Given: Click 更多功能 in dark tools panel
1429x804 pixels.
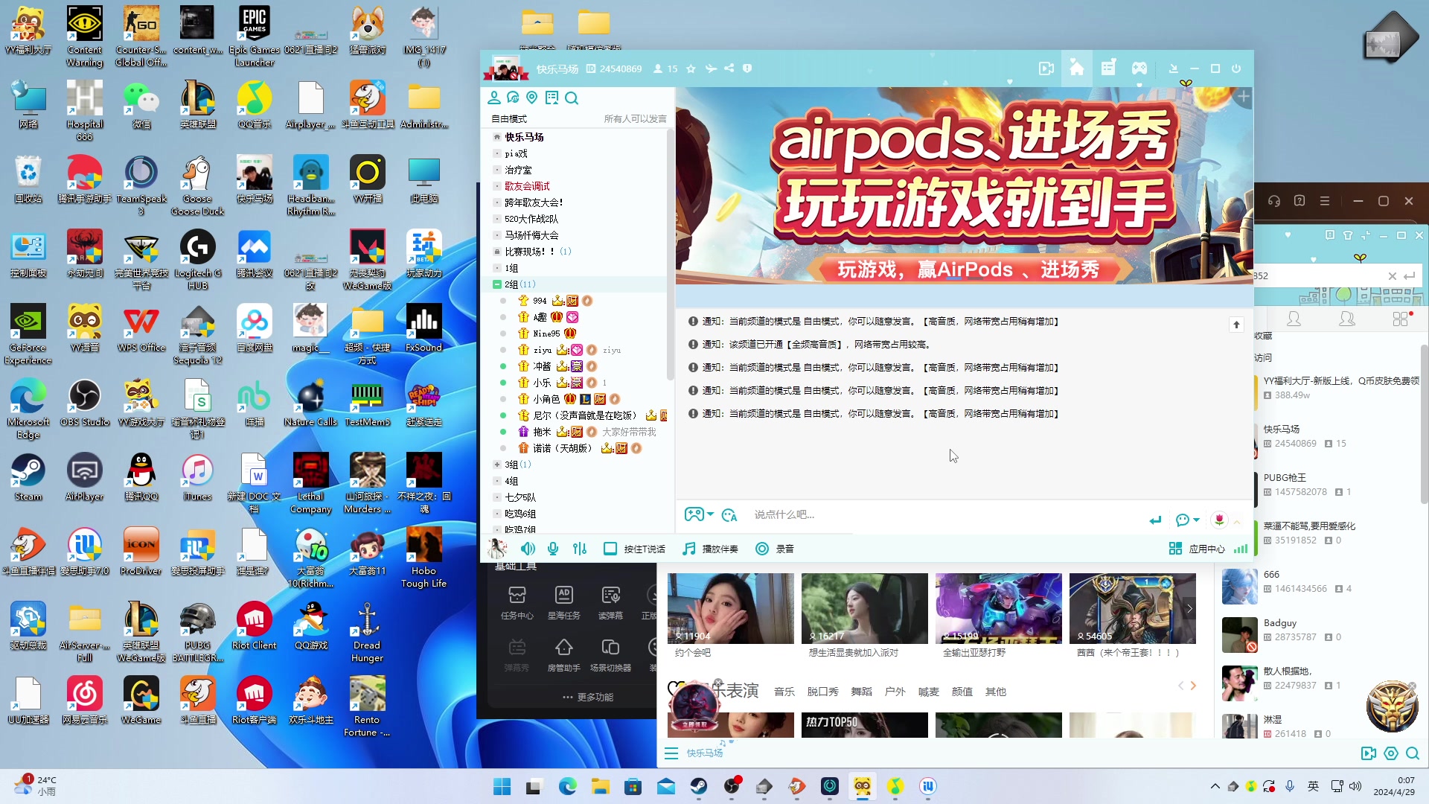Looking at the screenshot, I should point(587,697).
